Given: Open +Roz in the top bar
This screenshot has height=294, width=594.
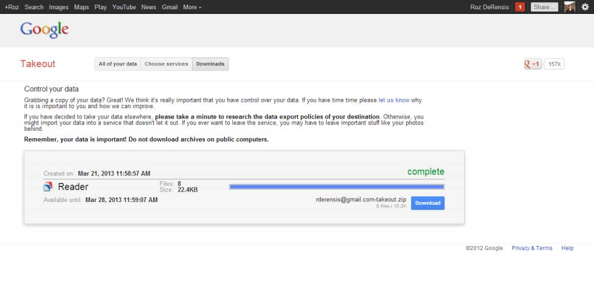Looking at the screenshot, I should coord(12,7).
